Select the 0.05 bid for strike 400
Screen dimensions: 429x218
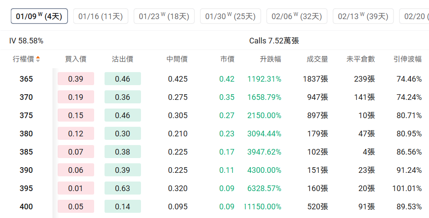tap(76, 207)
